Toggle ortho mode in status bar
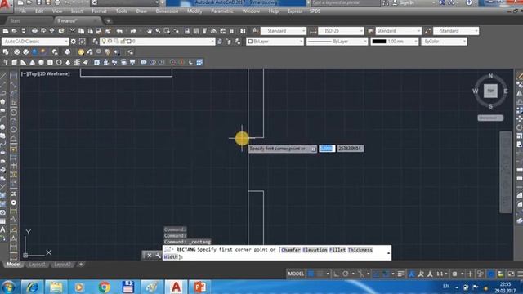 tap(336, 274)
